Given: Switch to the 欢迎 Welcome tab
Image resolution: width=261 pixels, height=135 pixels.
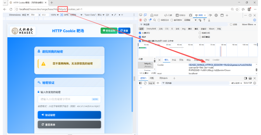Looking at the screenshot, I should (x=154, y=15).
